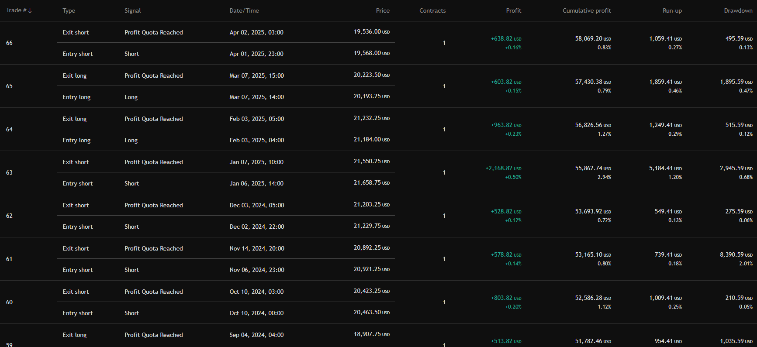This screenshot has height=347, width=757.
Task: Click entry price 21,184.00 USD
Action: [x=372, y=139]
